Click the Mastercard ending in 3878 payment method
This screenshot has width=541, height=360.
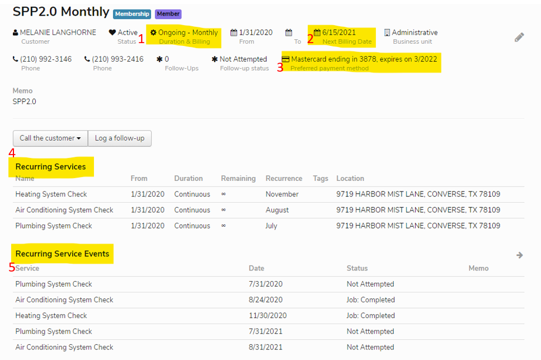pyautogui.click(x=364, y=59)
